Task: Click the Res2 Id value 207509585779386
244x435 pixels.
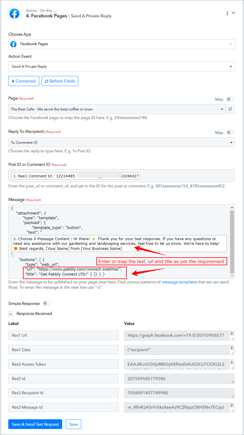Action: point(179,379)
